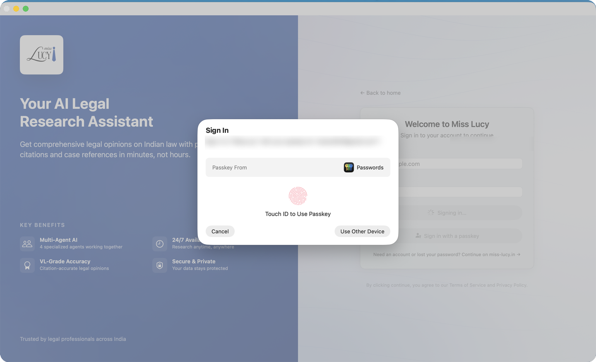Click the green zoom window button
Screen dimensions: 596x362
[26, 9]
